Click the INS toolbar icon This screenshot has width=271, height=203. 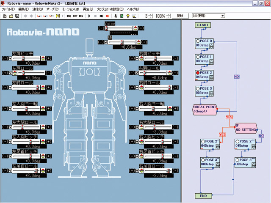pos(69,16)
